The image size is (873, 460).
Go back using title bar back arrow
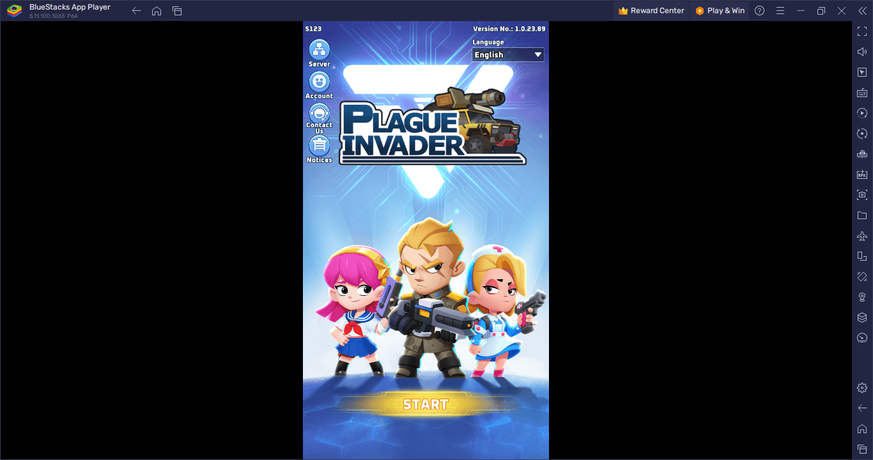(136, 11)
